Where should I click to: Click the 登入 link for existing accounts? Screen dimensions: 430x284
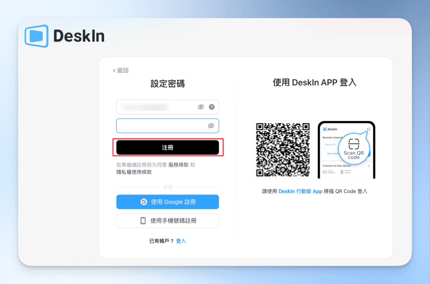pyautogui.click(x=181, y=241)
